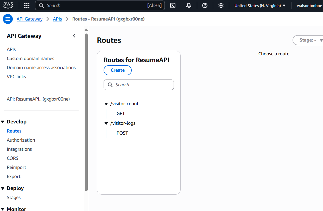The image size is (323, 211).
Task: Collapse the /visitor-logs route tree
Action: pos(106,123)
